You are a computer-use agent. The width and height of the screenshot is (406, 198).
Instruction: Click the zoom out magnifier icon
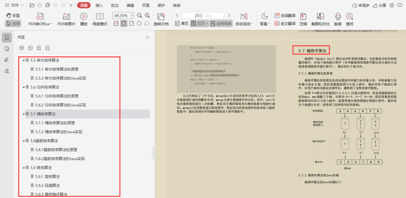point(140,15)
